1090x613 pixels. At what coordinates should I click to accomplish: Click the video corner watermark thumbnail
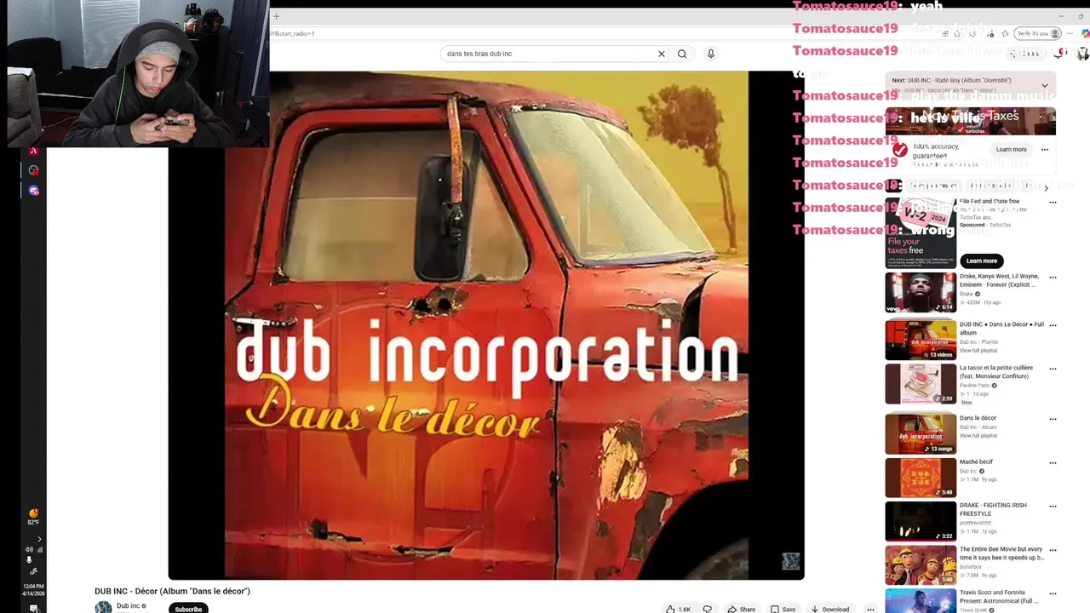pos(791,561)
